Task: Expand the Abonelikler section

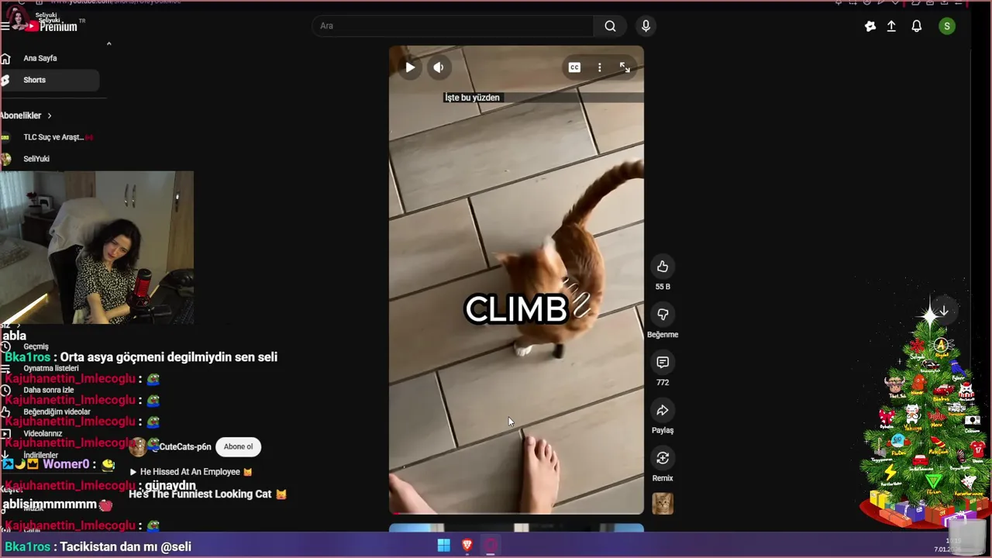Action: click(26, 115)
